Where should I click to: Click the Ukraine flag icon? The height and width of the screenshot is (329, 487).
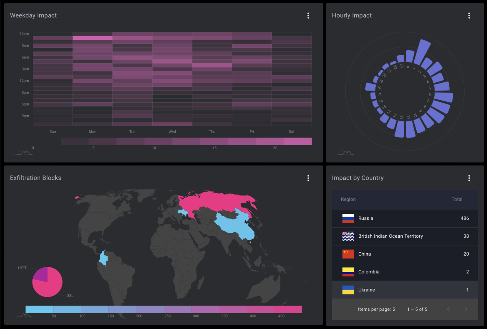348,290
